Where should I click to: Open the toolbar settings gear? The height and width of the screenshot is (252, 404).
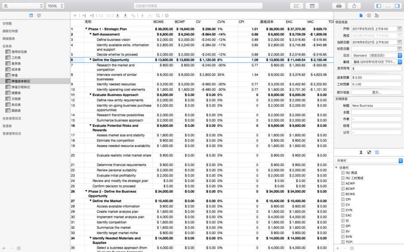tap(167, 15)
